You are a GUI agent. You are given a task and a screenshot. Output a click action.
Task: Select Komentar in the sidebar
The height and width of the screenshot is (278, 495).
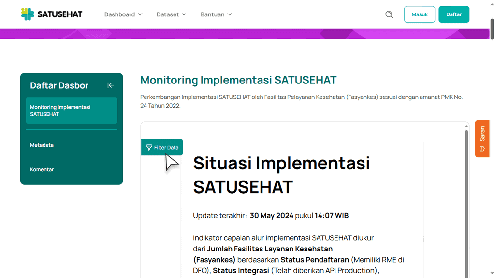(42, 169)
